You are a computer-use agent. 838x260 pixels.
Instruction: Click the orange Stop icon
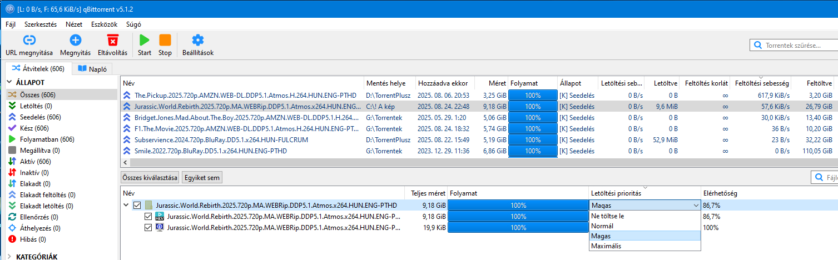(165, 40)
